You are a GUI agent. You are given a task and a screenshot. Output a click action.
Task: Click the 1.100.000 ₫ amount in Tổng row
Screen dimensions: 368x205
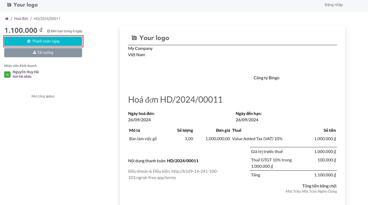(325, 175)
